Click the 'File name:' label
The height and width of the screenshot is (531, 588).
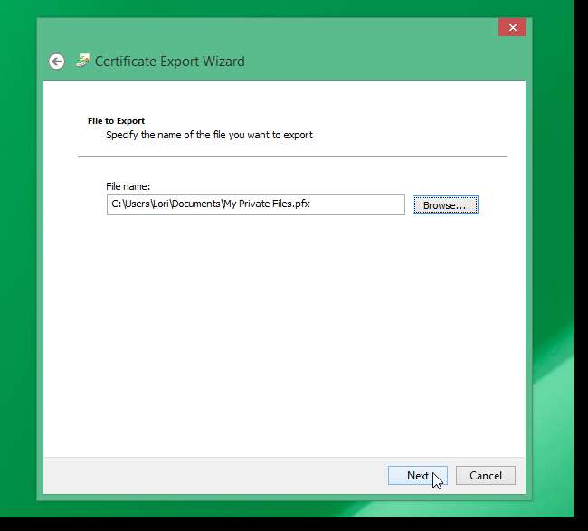[x=128, y=186]
